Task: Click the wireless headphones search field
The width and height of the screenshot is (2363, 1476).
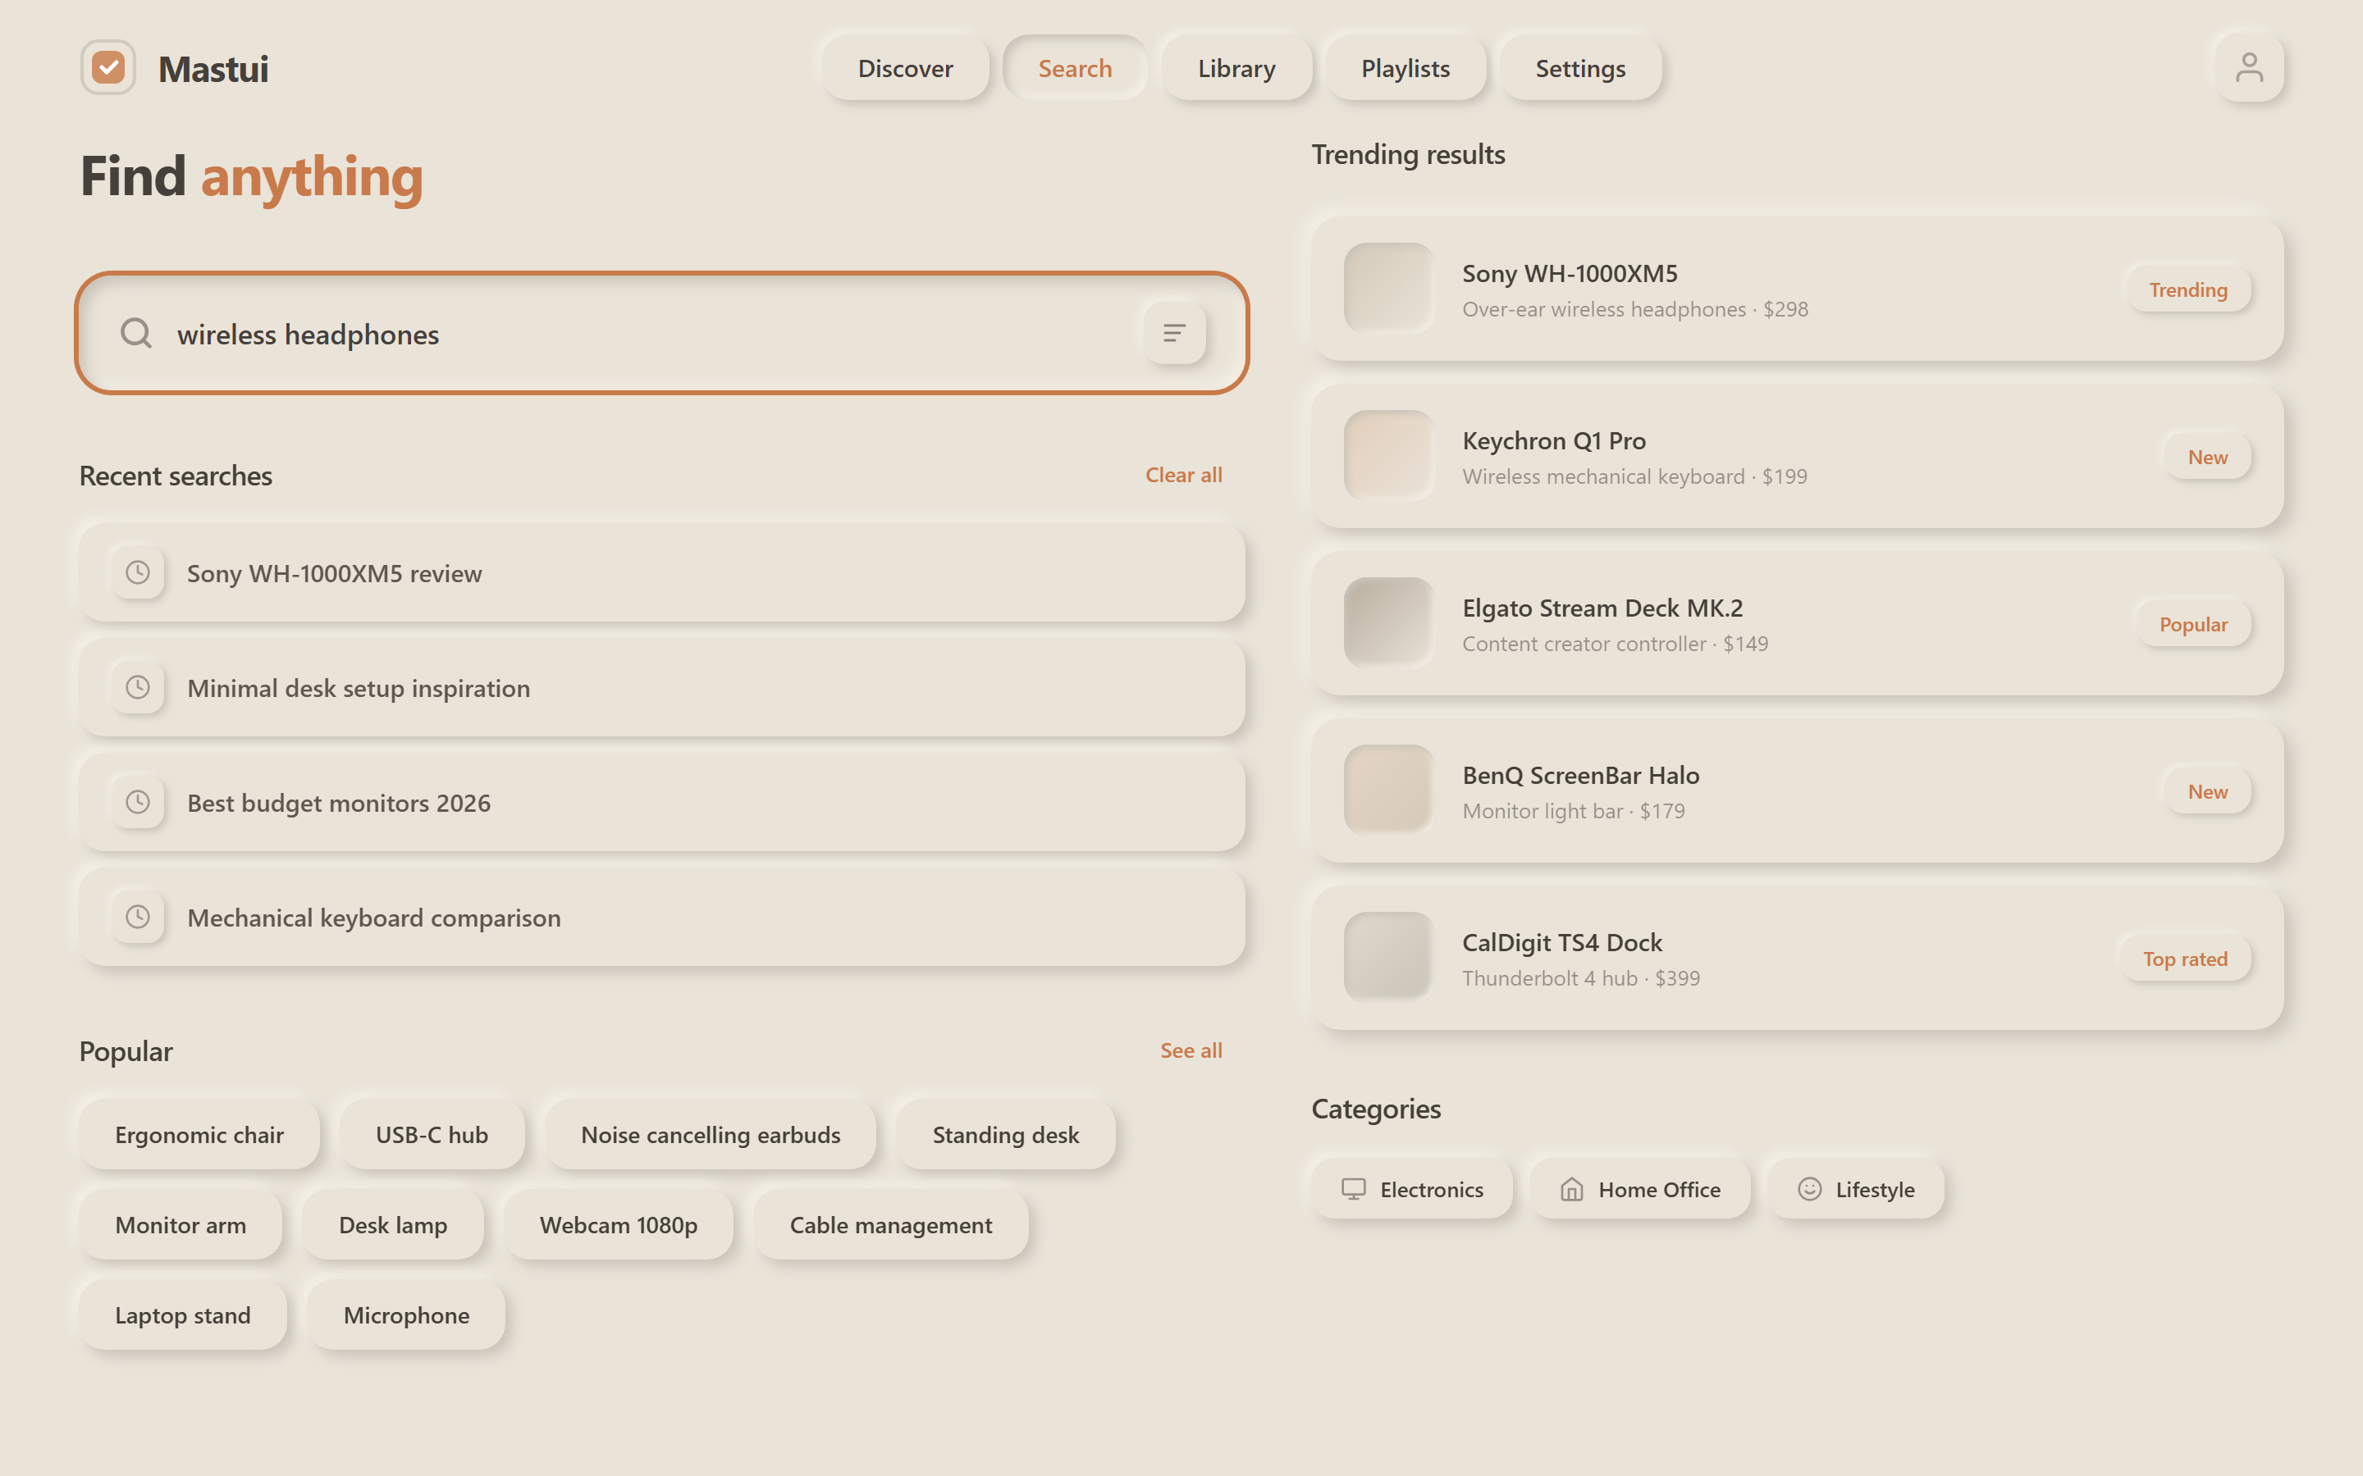Action: tap(662, 334)
